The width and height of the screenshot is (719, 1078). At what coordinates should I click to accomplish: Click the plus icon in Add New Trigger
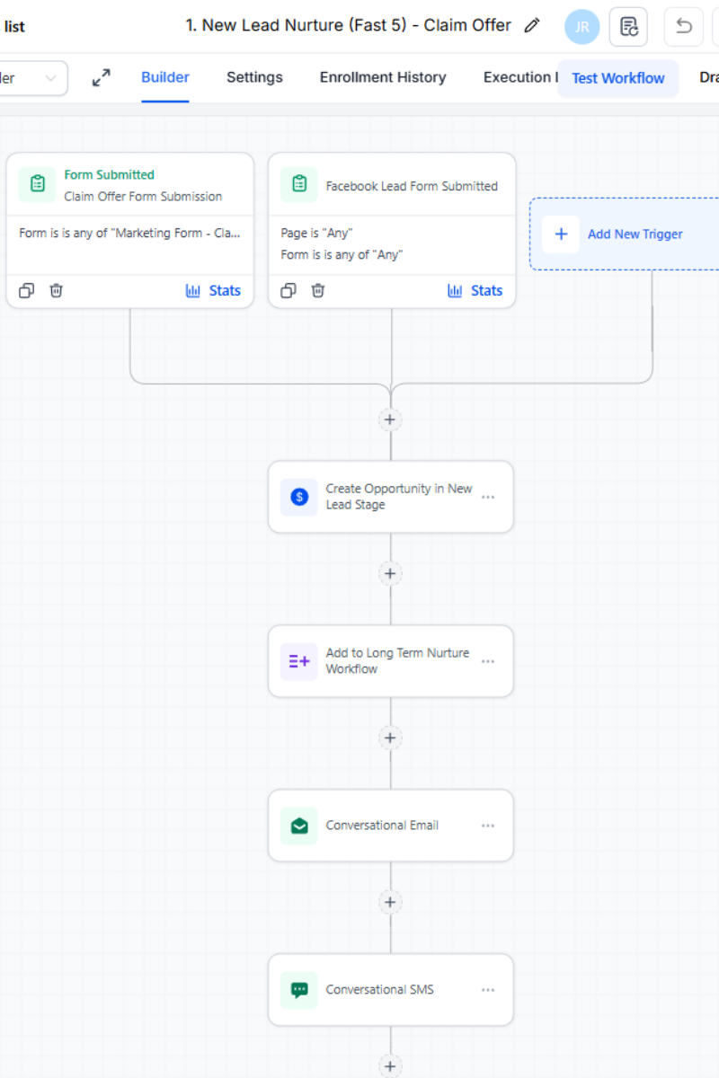pos(561,234)
